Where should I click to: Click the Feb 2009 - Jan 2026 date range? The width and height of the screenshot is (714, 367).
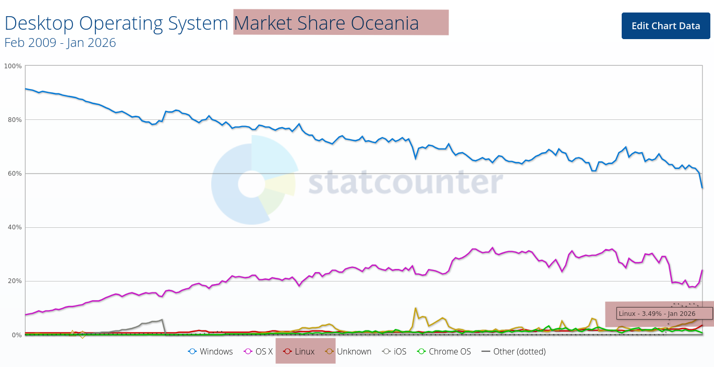coord(60,43)
